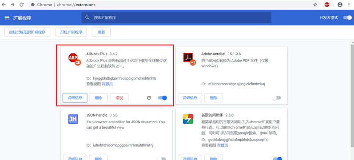Go back with the browser back arrow
The image size is (354, 160).
click(4, 4)
